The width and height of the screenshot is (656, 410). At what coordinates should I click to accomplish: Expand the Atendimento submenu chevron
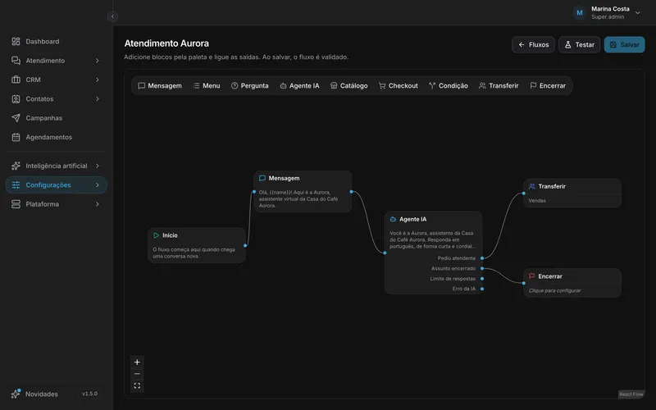(97, 61)
